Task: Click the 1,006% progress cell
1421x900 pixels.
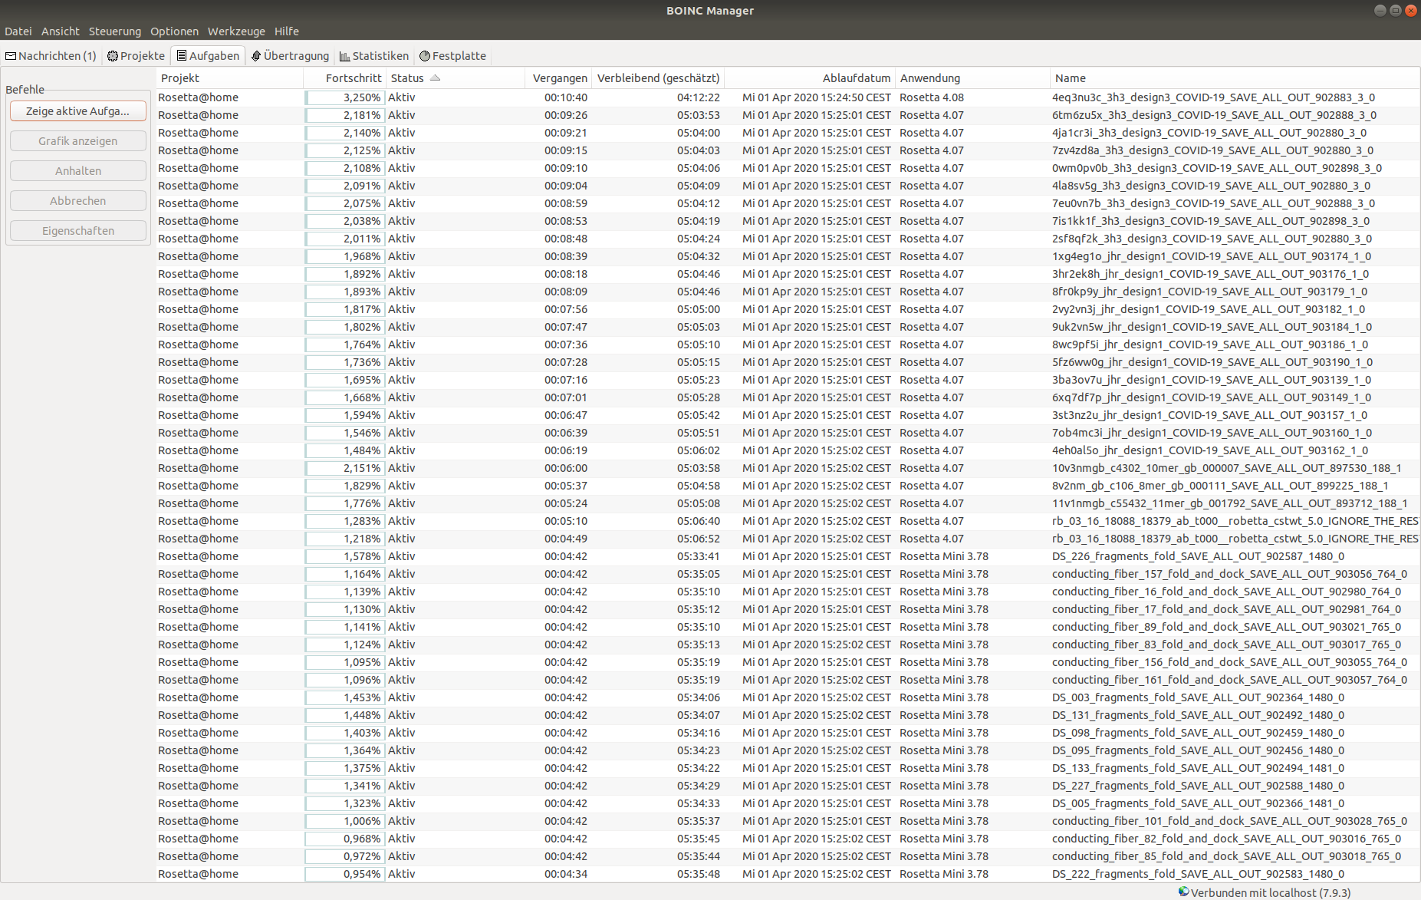Action: [x=344, y=821]
